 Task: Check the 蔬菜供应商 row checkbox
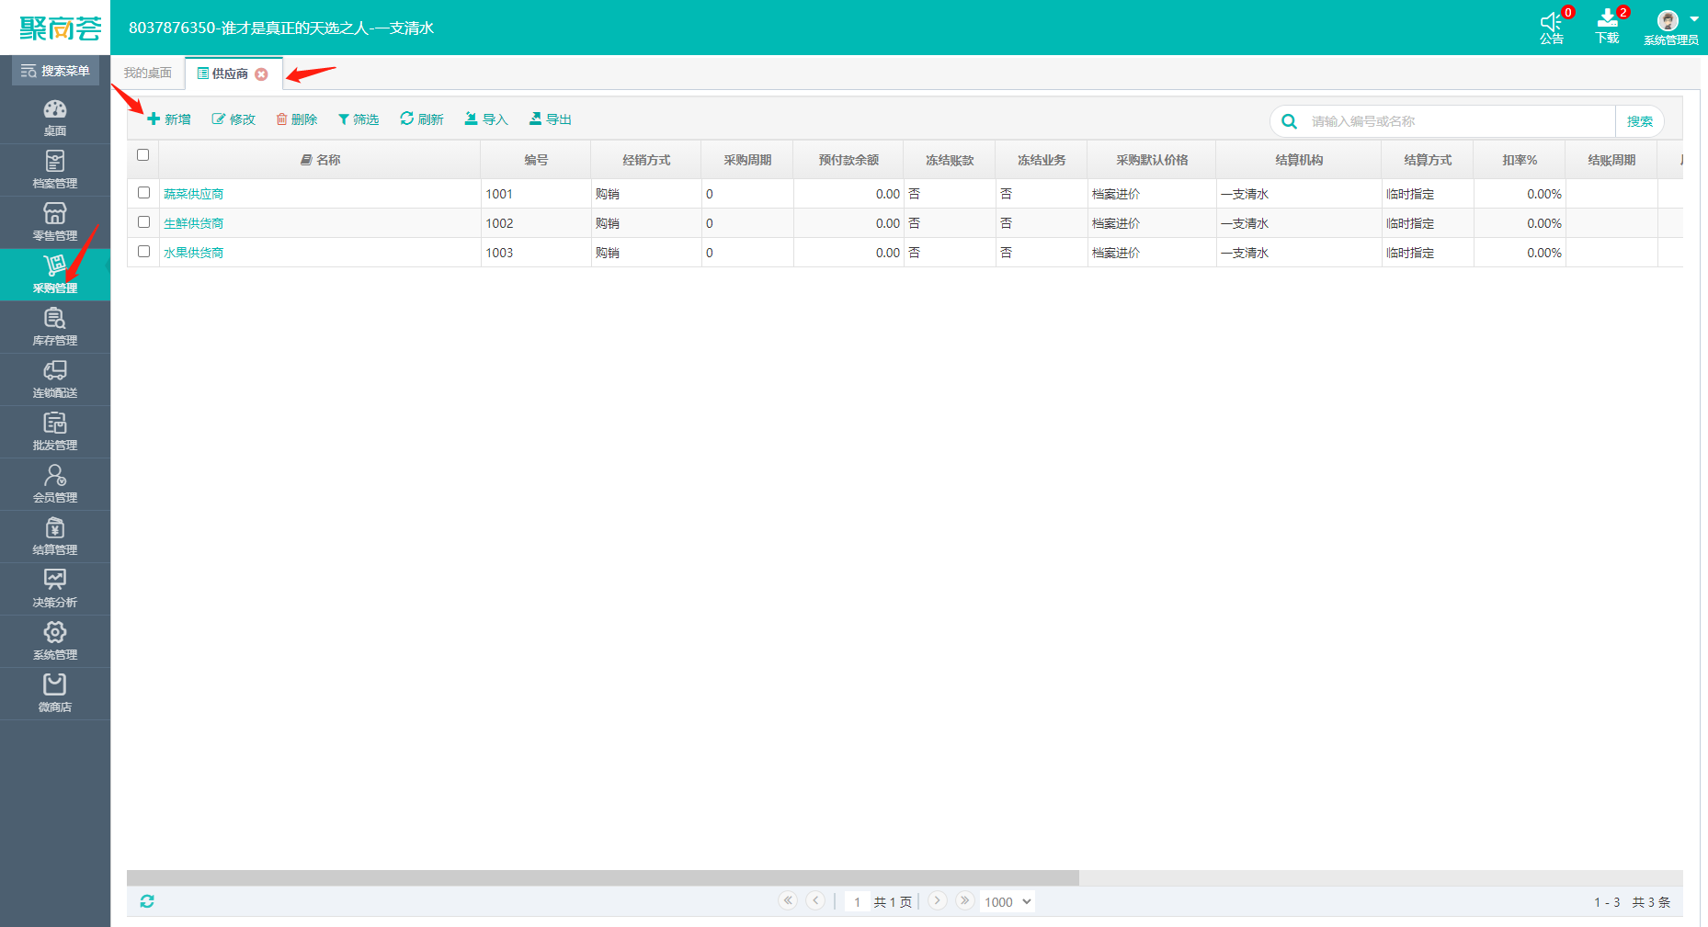pyautogui.click(x=143, y=193)
